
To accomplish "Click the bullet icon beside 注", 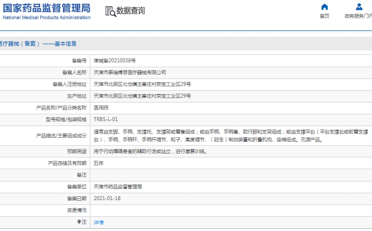I will (x=79, y=222).
